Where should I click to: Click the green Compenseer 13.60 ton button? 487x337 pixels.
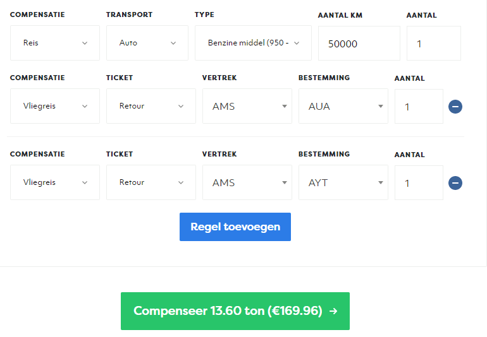click(228, 310)
